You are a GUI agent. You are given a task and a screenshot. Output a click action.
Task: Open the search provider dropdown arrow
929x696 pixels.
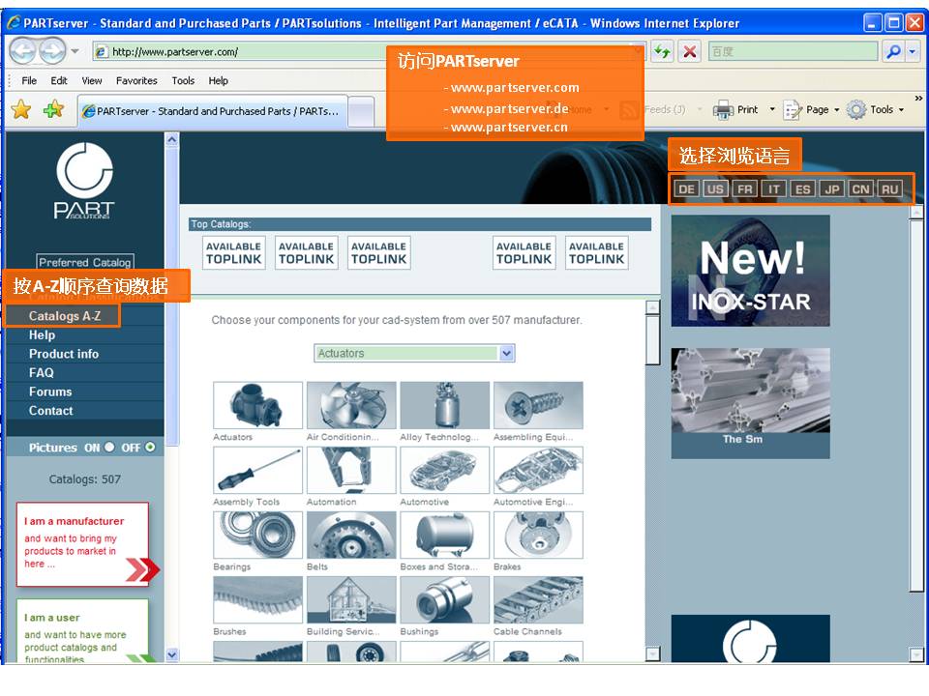913,51
